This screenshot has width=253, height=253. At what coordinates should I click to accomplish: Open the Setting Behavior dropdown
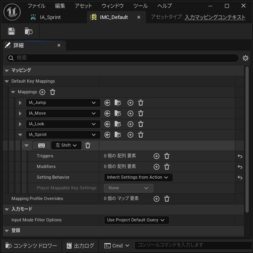[138, 177]
